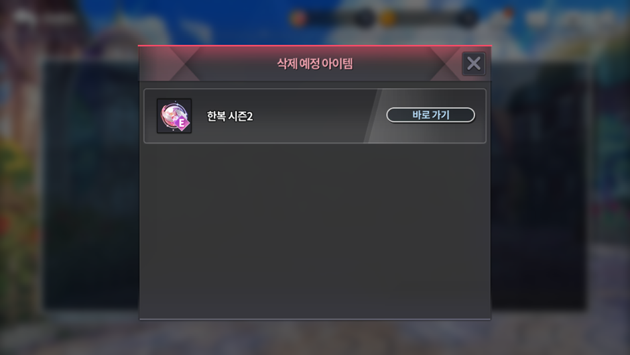Click the 삭제 예정 아이템 title text
630x355 pixels.
click(314, 64)
